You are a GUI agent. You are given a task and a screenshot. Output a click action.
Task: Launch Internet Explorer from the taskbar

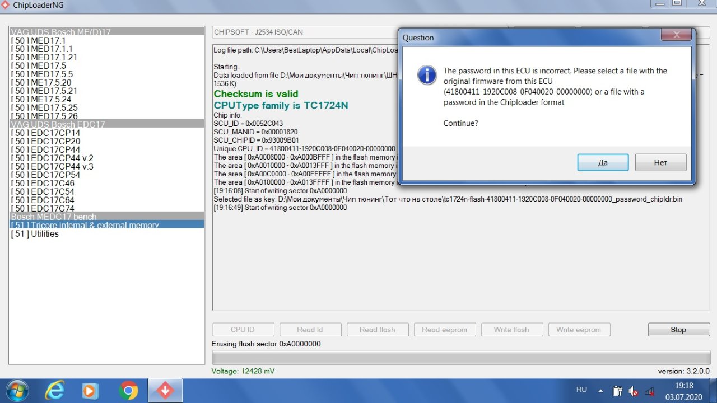(x=54, y=390)
